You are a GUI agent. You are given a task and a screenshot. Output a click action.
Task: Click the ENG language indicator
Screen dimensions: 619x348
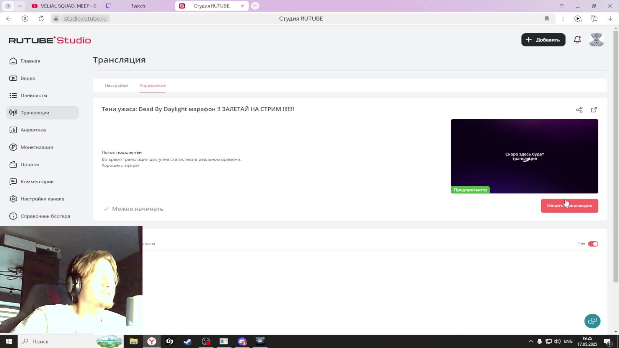[x=568, y=341]
